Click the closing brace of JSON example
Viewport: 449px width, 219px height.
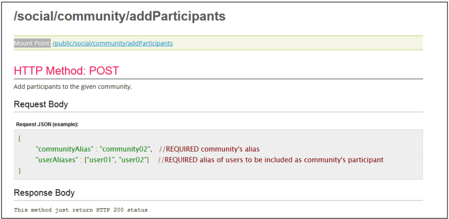tap(19, 171)
